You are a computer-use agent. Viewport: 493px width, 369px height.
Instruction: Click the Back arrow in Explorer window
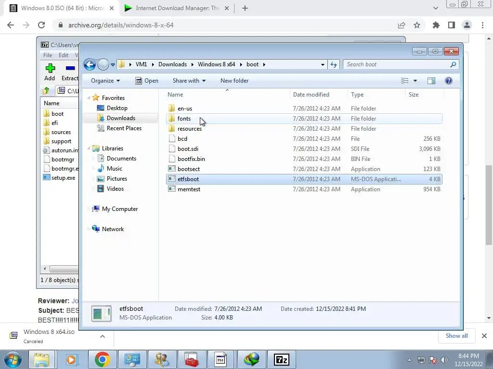tap(90, 65)
